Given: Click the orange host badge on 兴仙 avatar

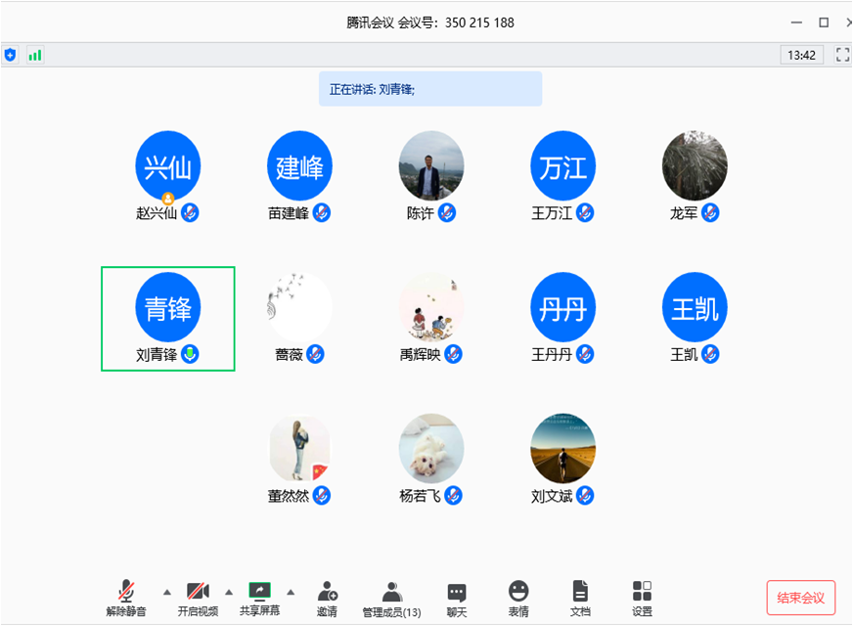Looking at the screenshot, I should tap(168, 199).
